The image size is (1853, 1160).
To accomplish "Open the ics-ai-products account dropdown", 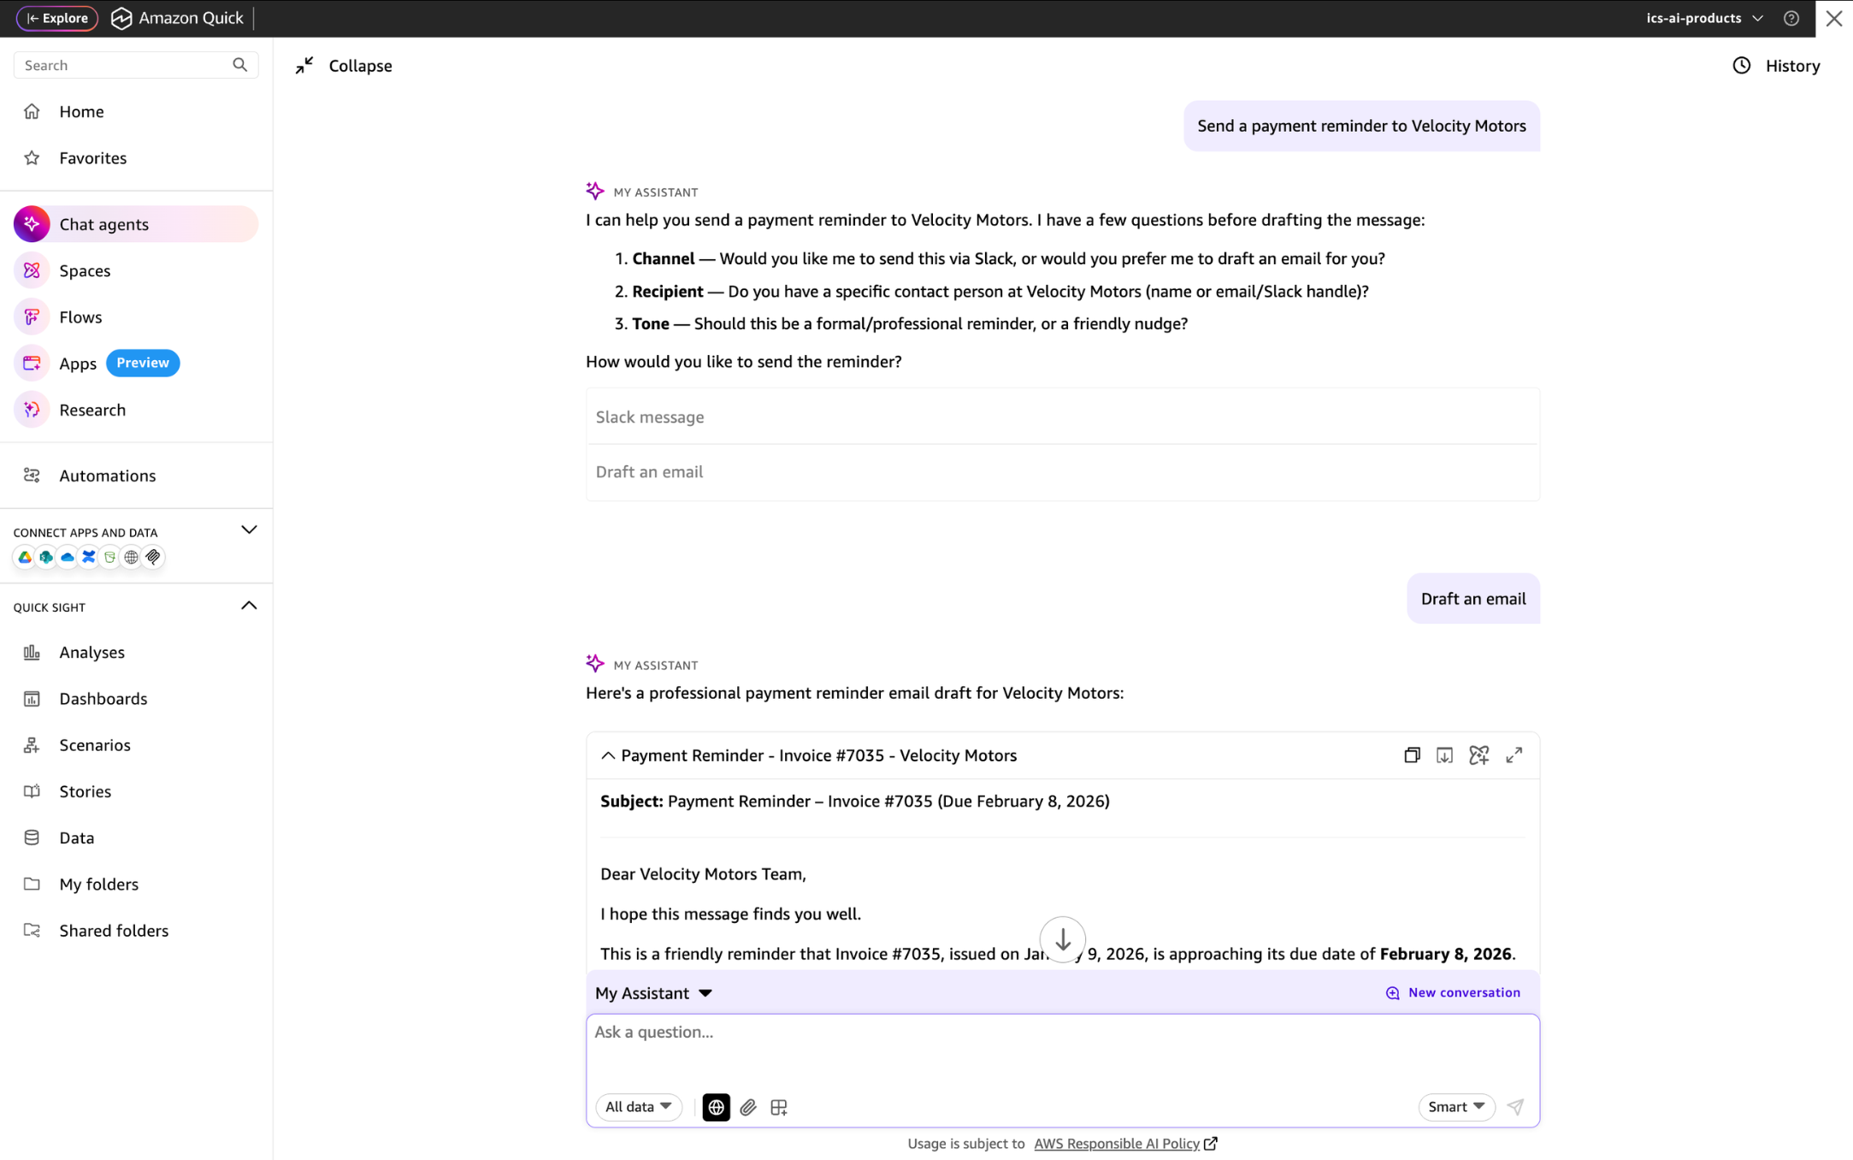I will point(1704,18).
